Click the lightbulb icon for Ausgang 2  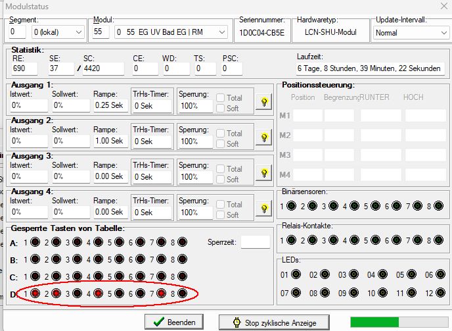[264, 138]
